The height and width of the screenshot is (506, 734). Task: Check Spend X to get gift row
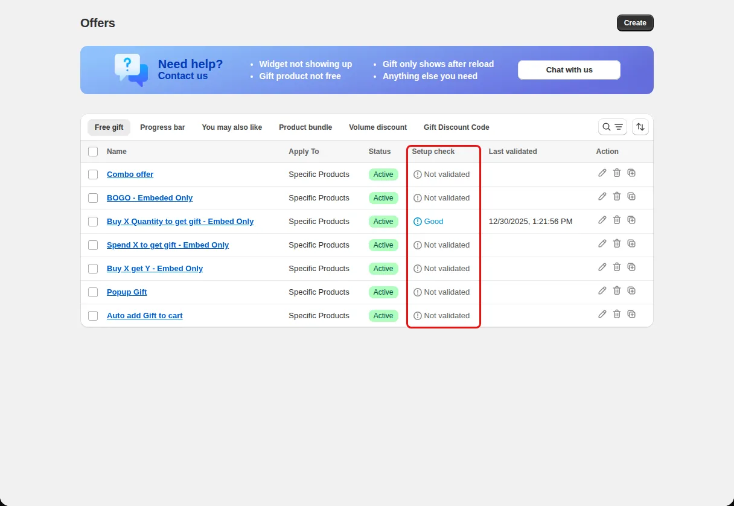point(93,245)
